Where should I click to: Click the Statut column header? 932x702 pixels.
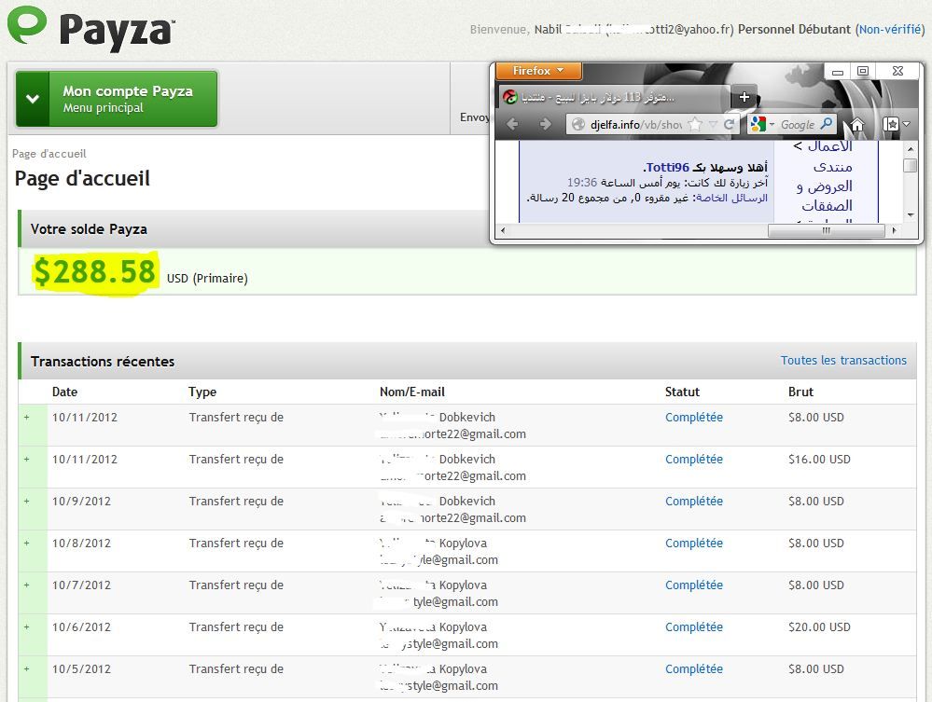coord(682,392)
